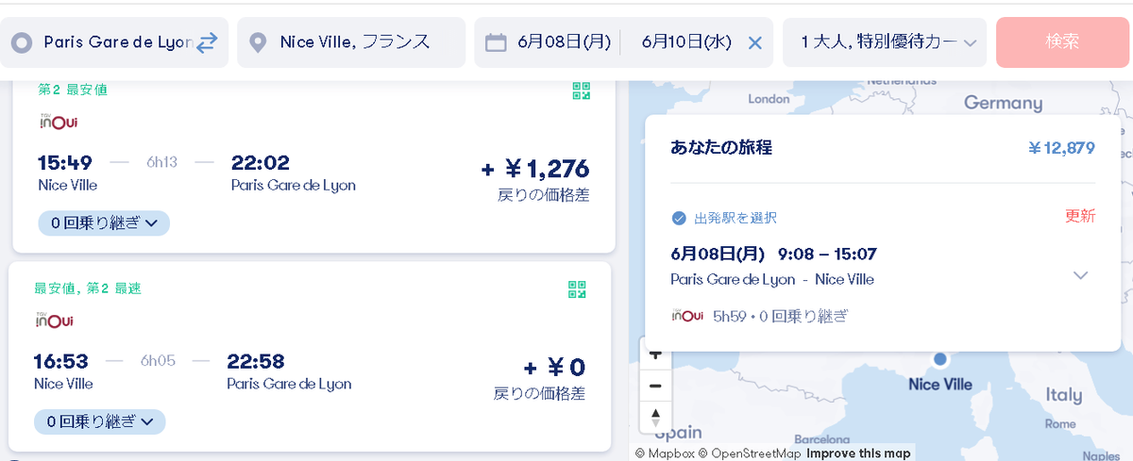Reset map compass orientation

click(655, 416)
